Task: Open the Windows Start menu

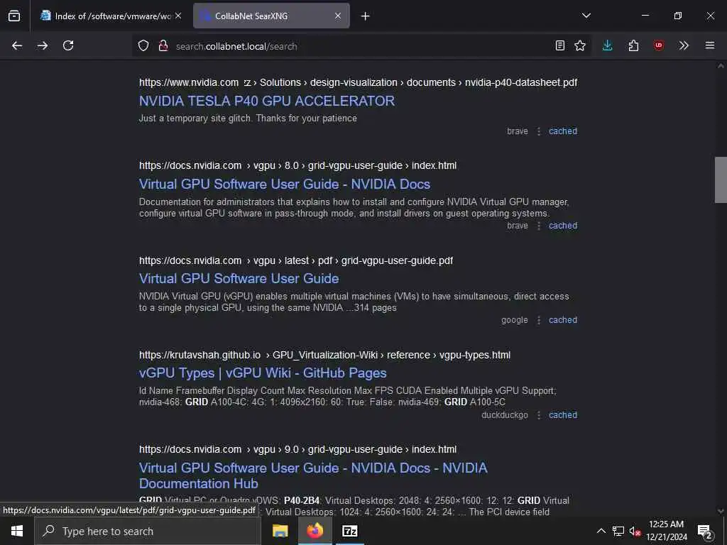Action: click(17, 531)
